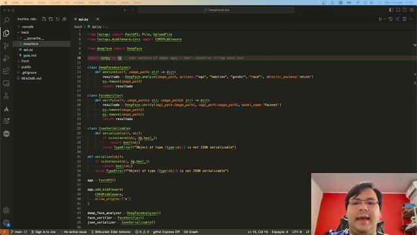Open Git Graph from status bar
Screen dimensions: 417x235
191,232
